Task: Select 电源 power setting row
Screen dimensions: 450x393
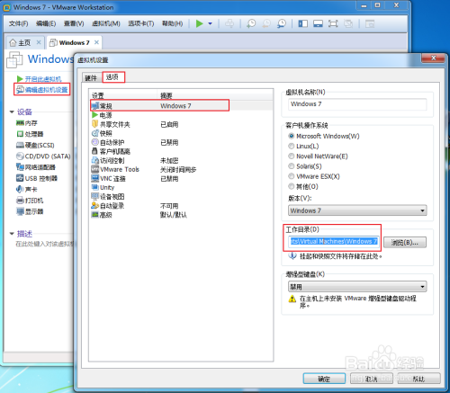Action: [x=182, y=115]
